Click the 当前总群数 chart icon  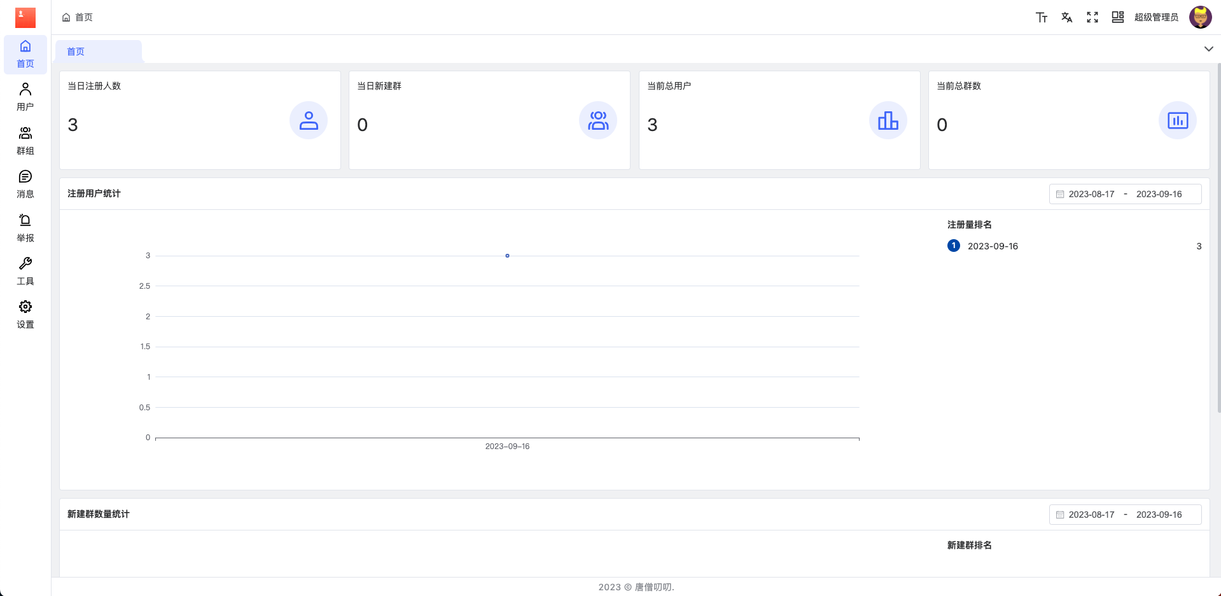click(1178, 120)
